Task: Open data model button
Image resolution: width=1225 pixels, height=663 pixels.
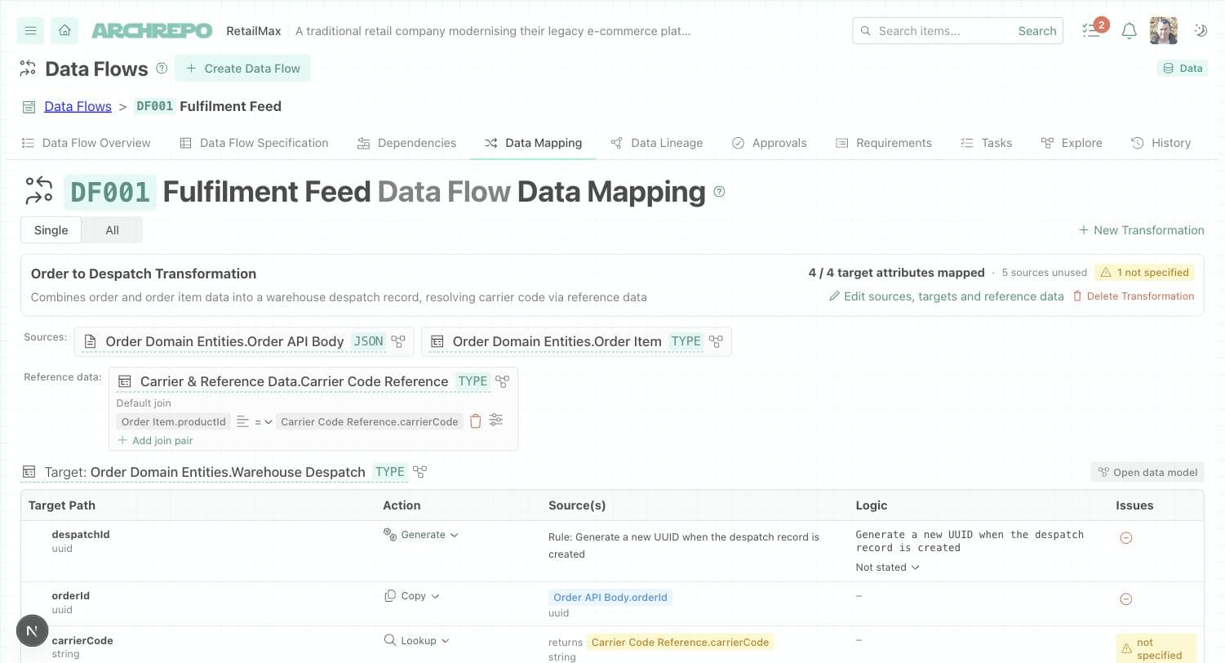Action: (1147, 472)
